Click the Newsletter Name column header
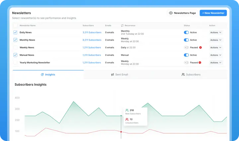Image resolution: width=239 pixels, height=141 pixels. [x=28, y=25]
